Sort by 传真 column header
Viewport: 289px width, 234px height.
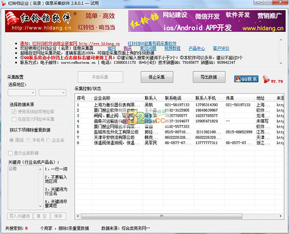239,98
